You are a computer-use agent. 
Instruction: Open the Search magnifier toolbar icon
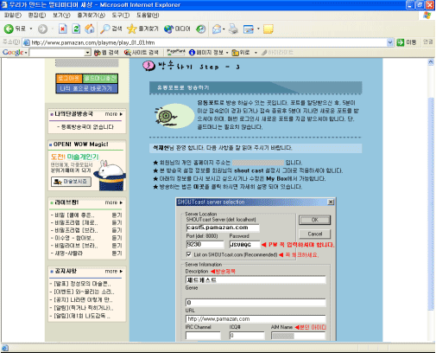click(105, 29)
